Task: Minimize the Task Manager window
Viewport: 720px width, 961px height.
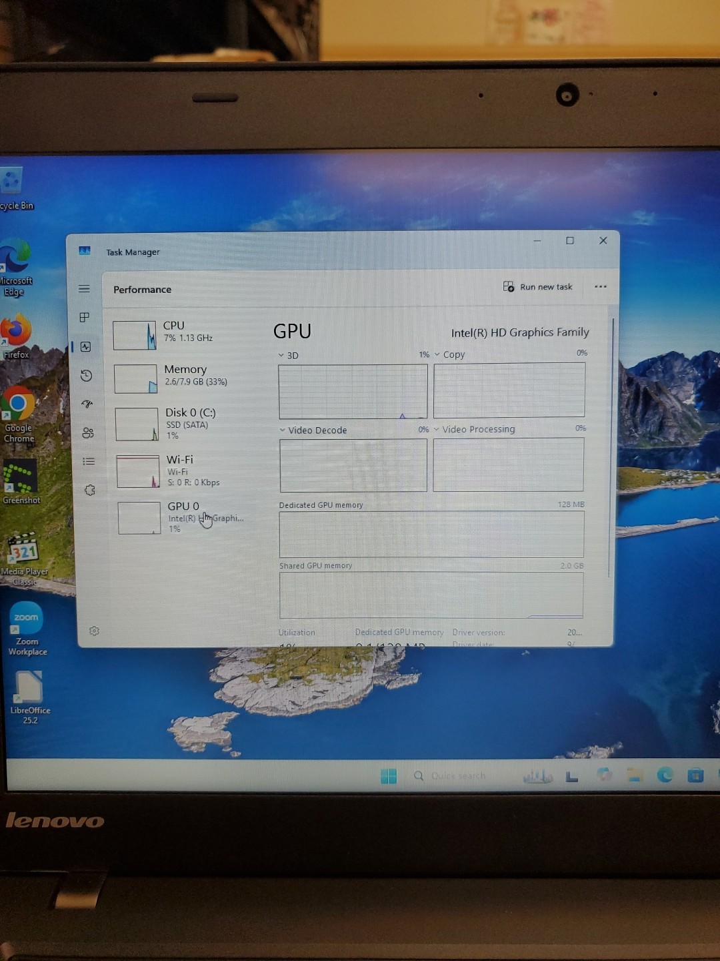Action: click(x=537, y=241)
